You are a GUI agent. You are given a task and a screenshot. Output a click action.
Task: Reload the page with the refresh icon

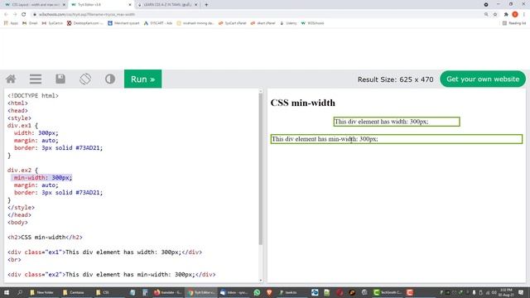tap(24, 15)
